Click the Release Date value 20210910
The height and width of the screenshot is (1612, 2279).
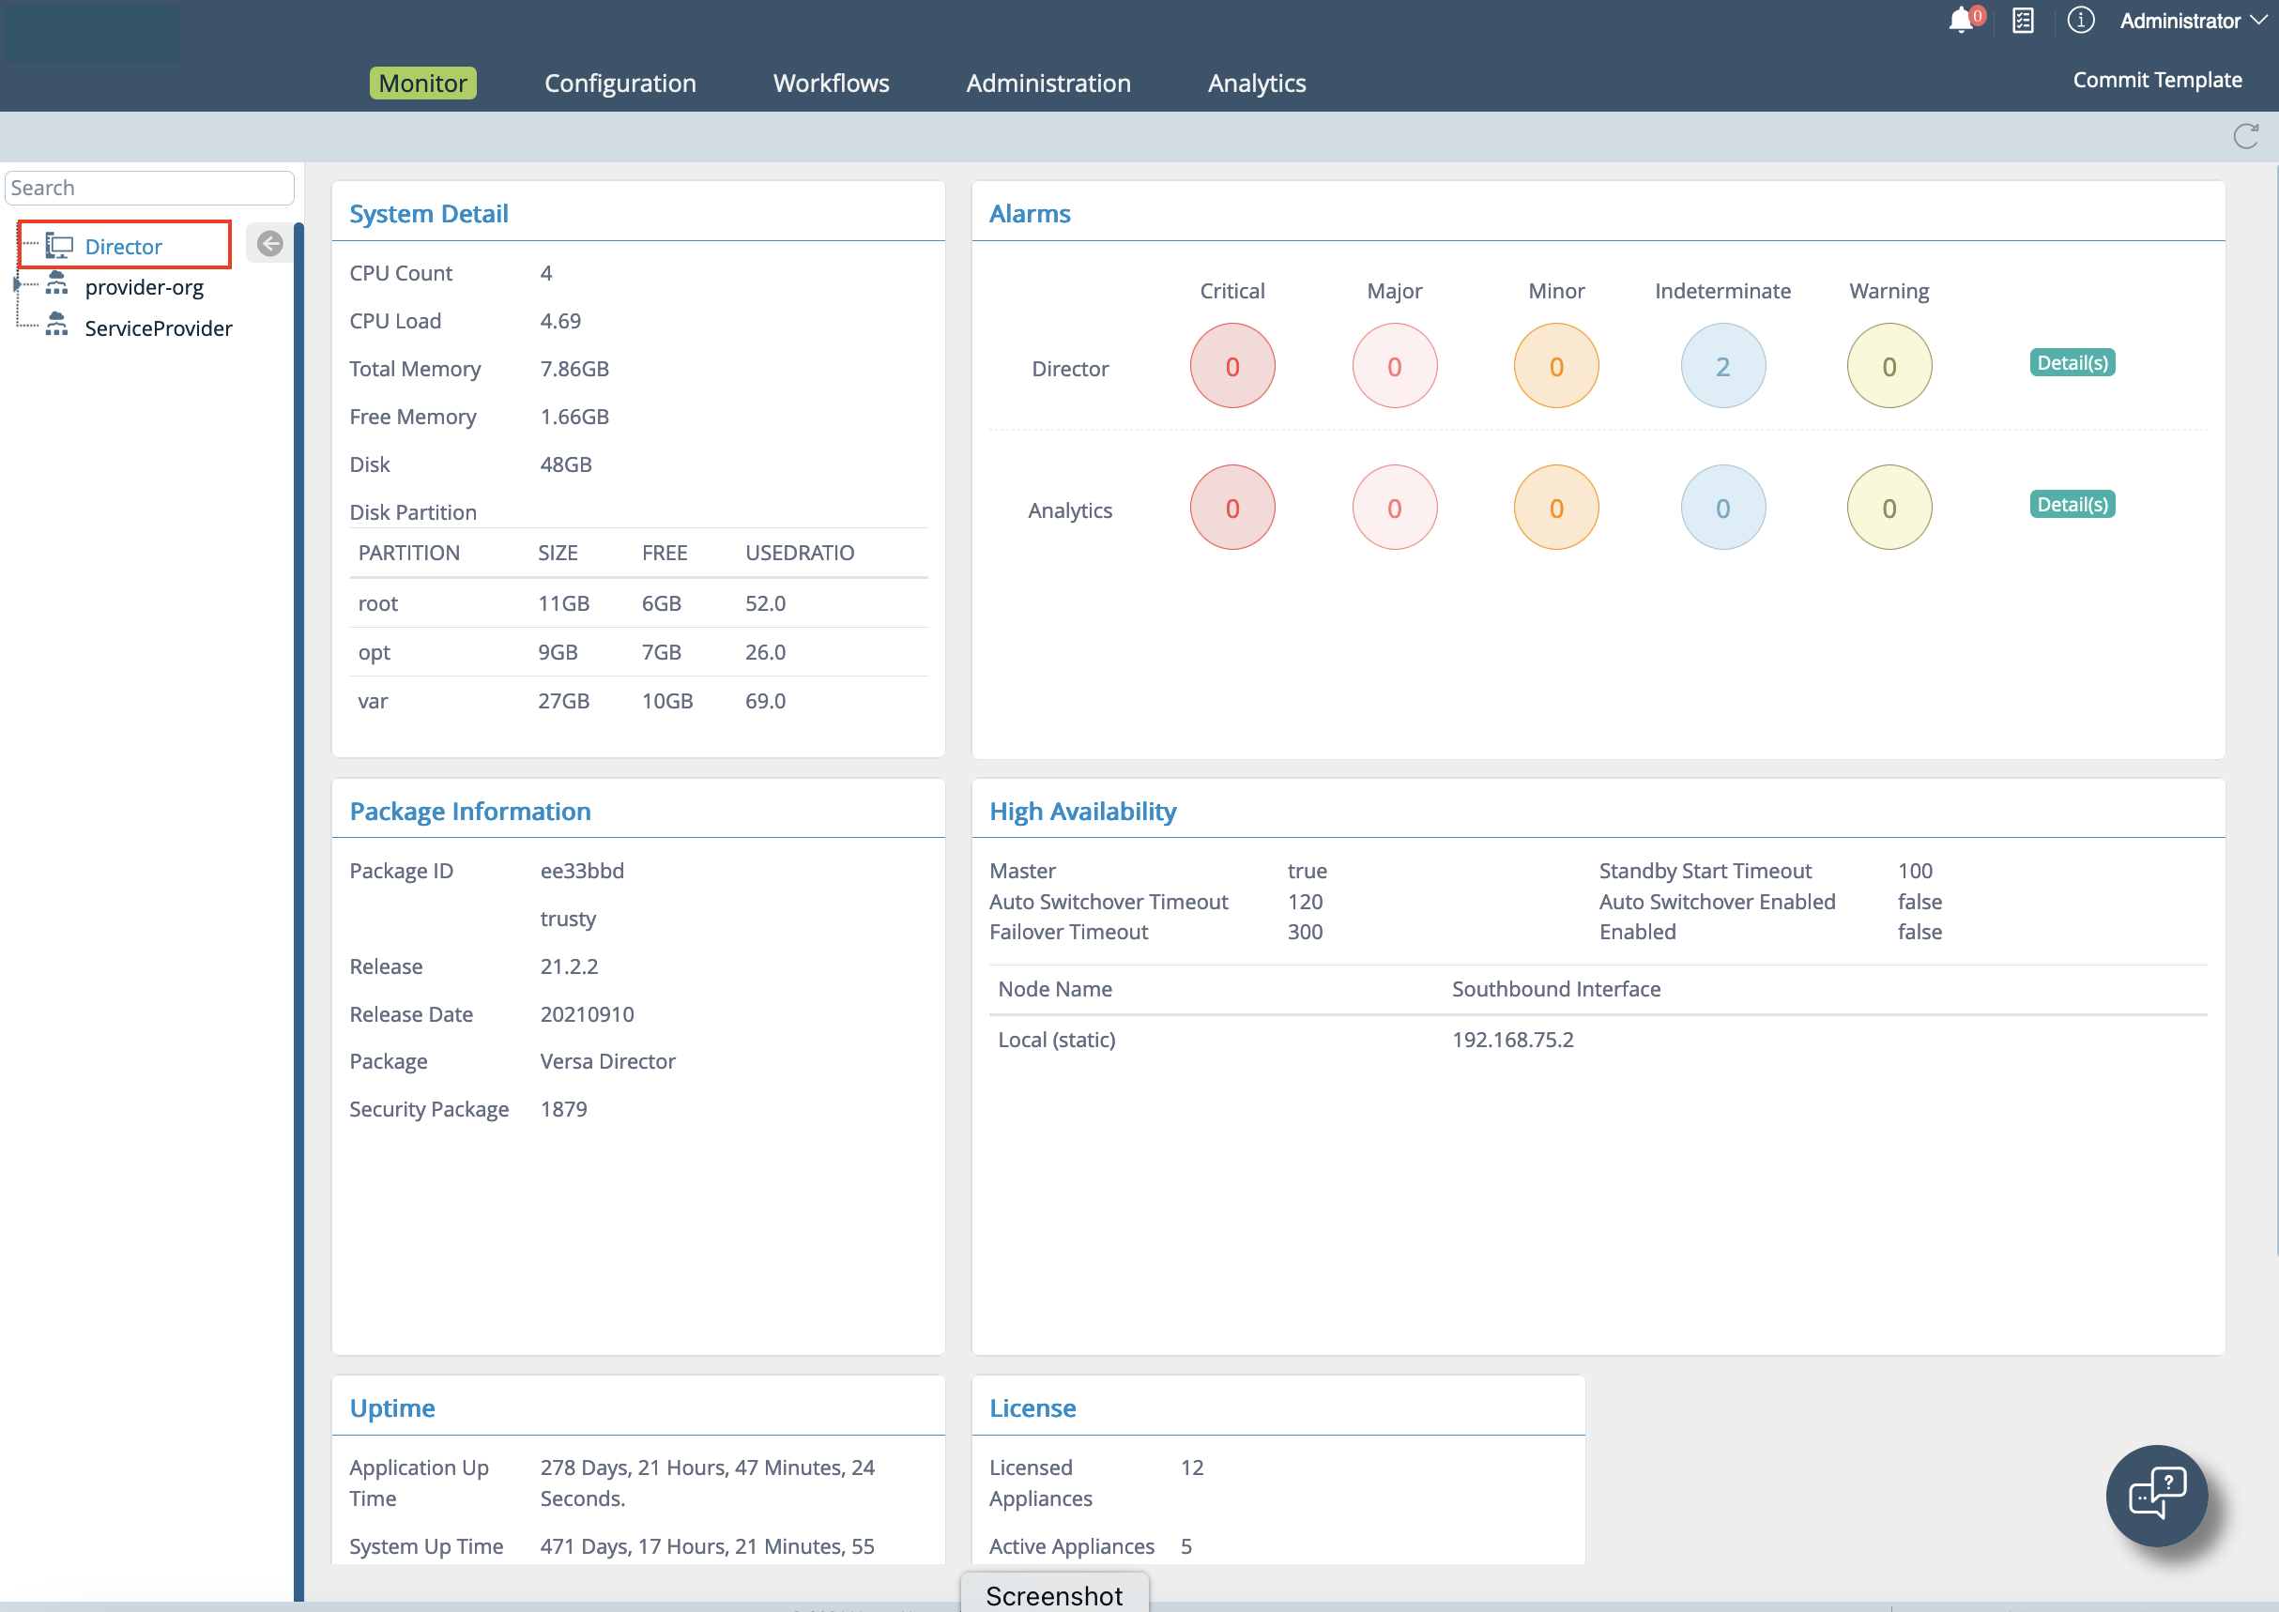pyautogui.click(x=587, y=1014)
